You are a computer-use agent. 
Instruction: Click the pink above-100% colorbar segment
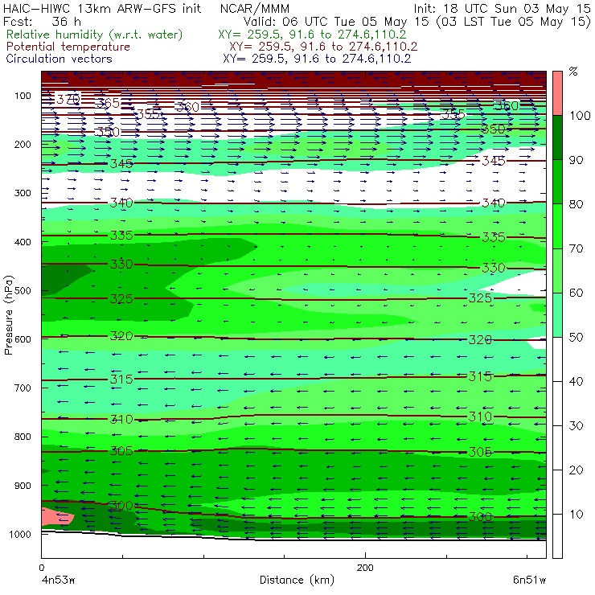tap(557, 93)
